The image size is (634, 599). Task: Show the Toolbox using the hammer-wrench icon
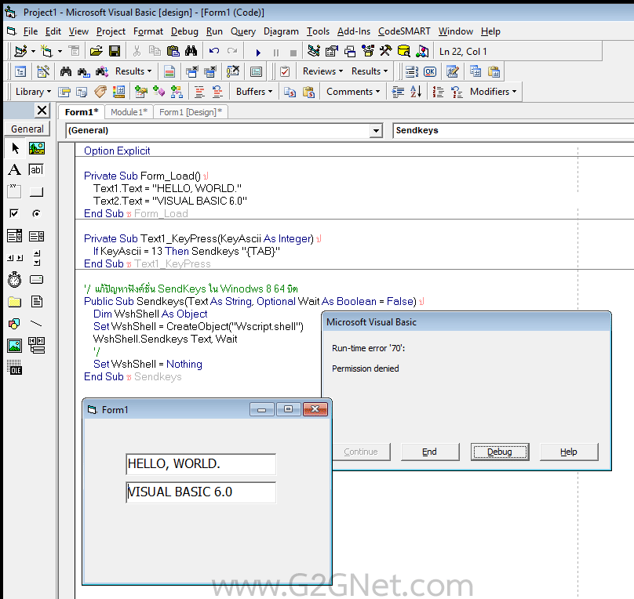click(386, 51)
